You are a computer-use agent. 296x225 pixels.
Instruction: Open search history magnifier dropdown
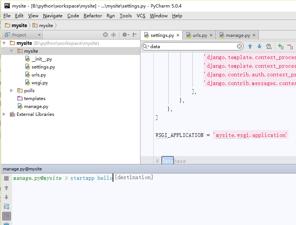(x=146, y=46)
